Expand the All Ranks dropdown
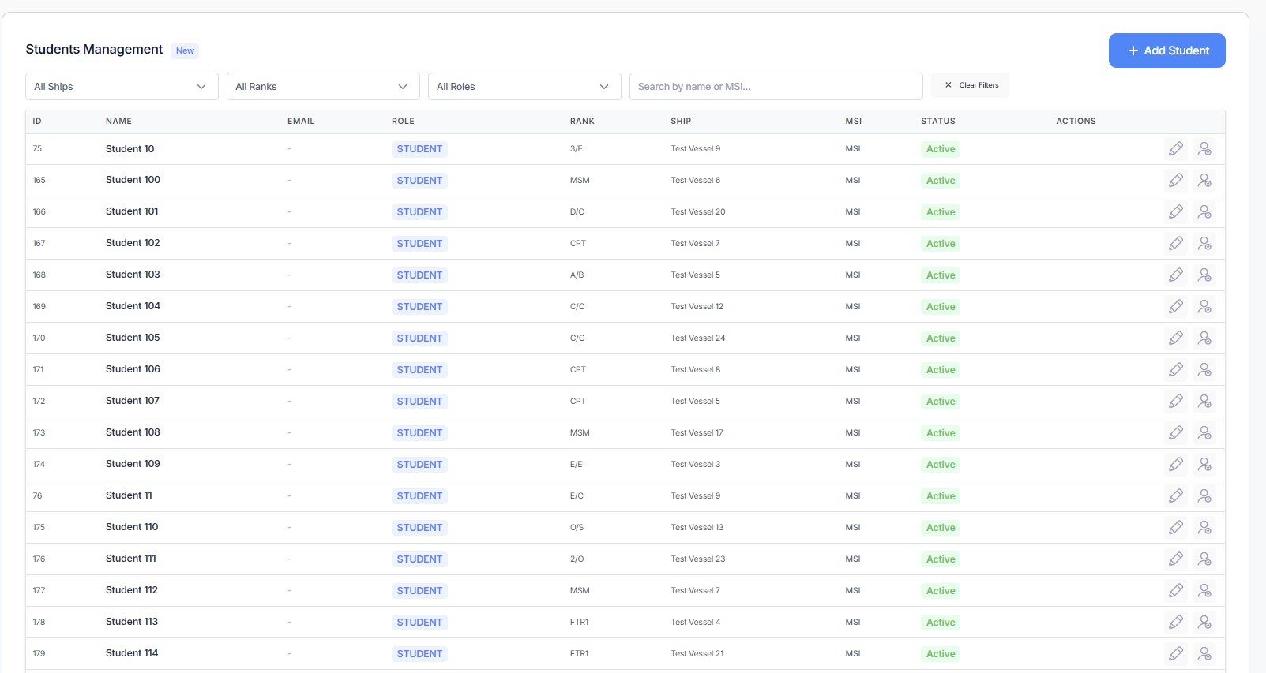 [x=322, y=87]
